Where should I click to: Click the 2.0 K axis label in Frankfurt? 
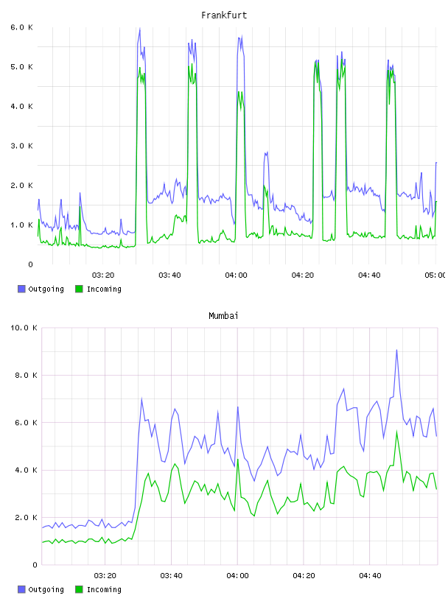coord(22,185)
